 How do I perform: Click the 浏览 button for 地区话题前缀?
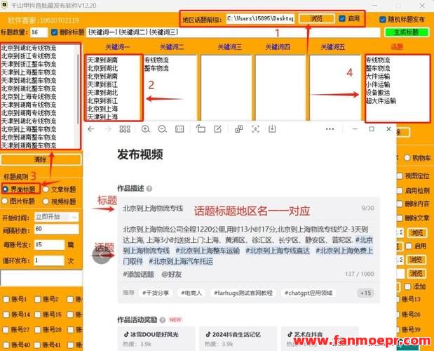click(x=317, y=18)
